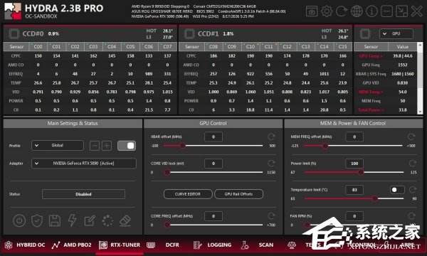This screenshot has height=256, width=427.
Task: Click the Power limit slider handle
Action: coord(361,172)
